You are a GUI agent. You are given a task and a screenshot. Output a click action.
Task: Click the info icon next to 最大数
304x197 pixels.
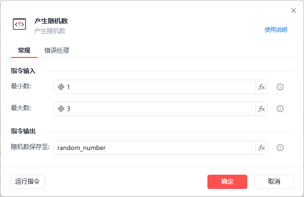click(280, 109)
